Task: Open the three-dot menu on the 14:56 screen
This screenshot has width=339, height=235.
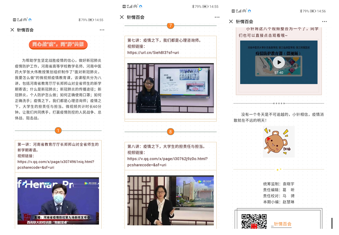Action: tap(324, 21)
